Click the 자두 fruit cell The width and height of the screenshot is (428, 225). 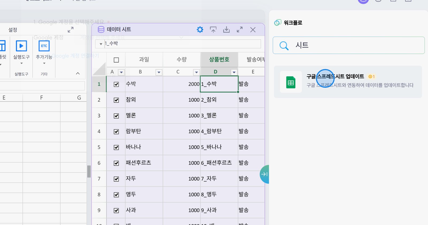(144, 179)
